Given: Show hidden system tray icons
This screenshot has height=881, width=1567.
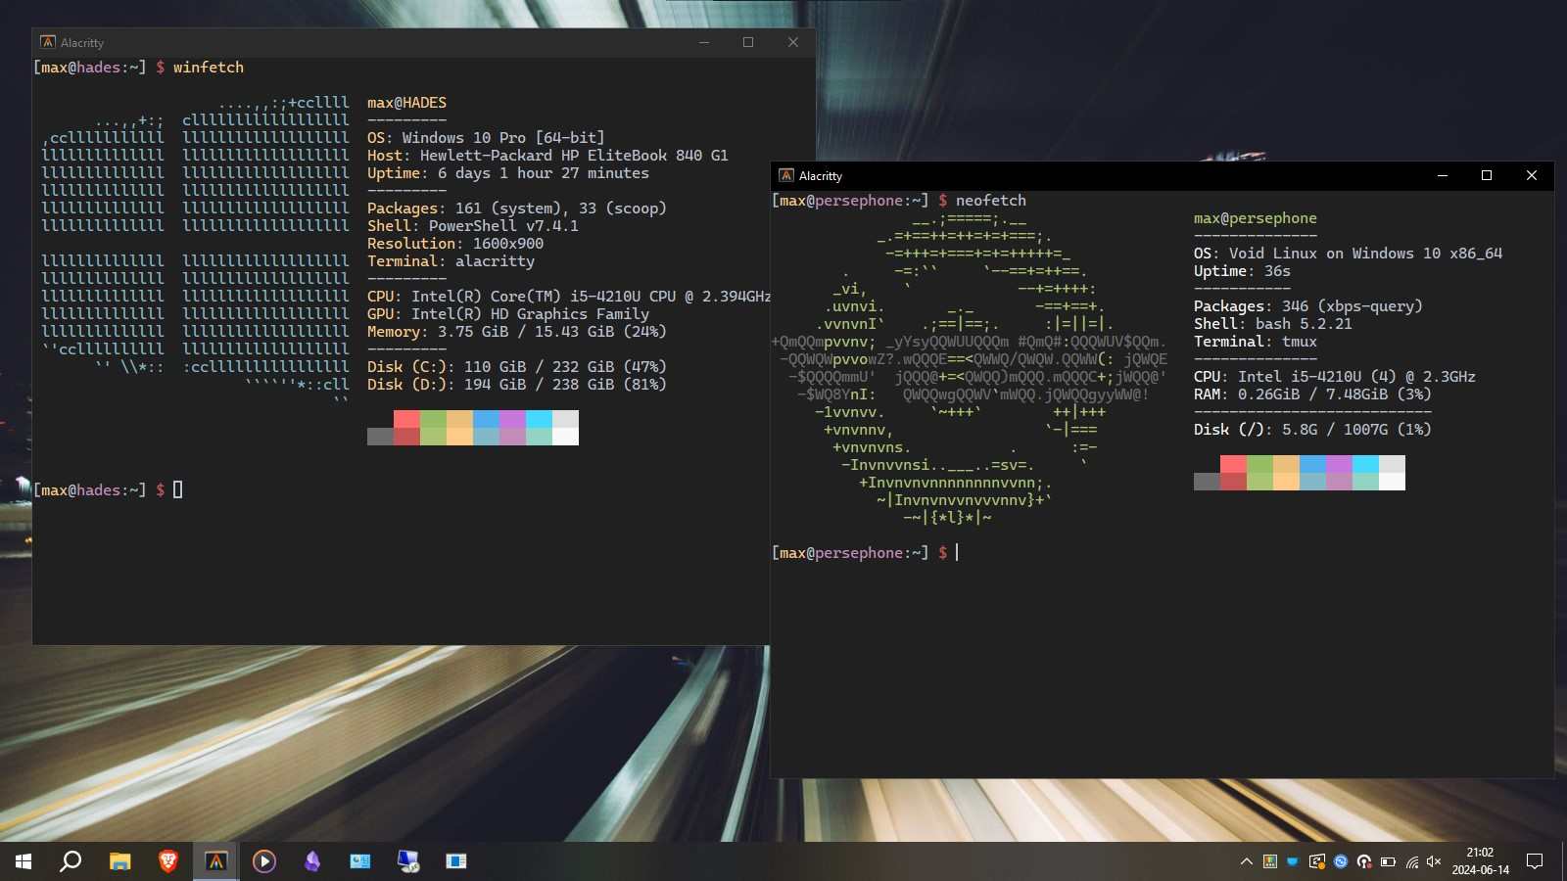Looking at the screenshot, I should pos(1246,861).
